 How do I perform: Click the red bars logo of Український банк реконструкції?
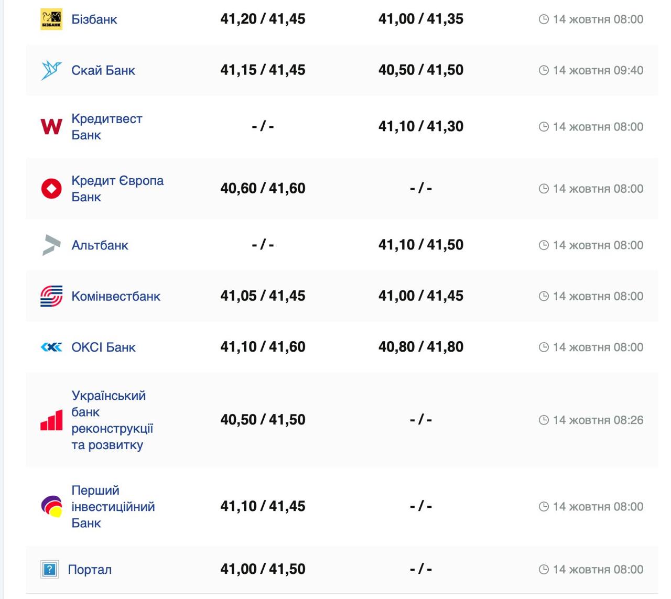click(x=51, y=420)
